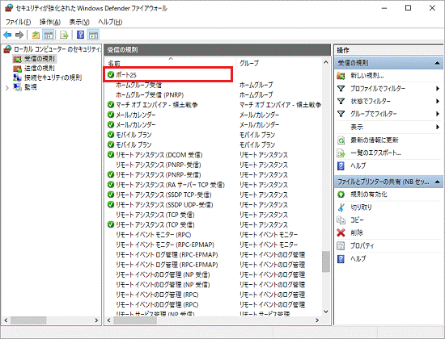Image resolution: width=445 pixels, height=339 pixels.
Task: Click the red 削除 X icon
Action: click(341, 232)
